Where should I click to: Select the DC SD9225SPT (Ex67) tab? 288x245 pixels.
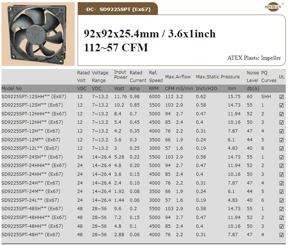(x=118, y=9)
